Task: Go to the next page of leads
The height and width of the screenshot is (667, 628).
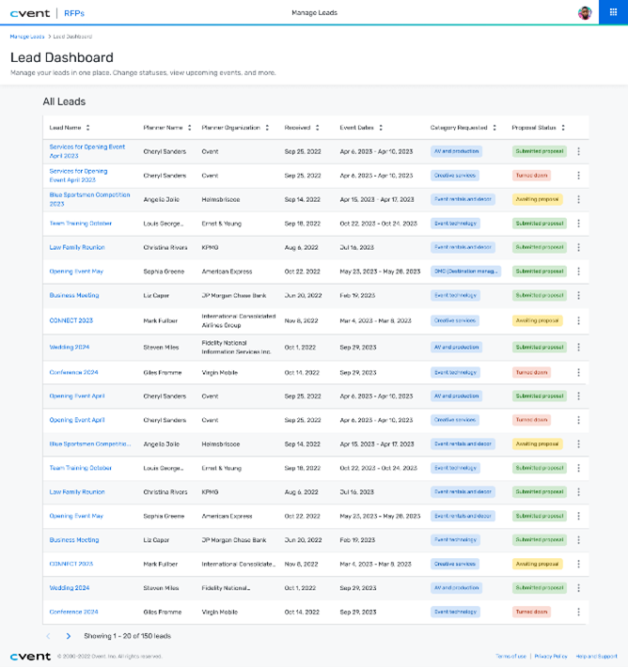Action: [x=69, y=636]
